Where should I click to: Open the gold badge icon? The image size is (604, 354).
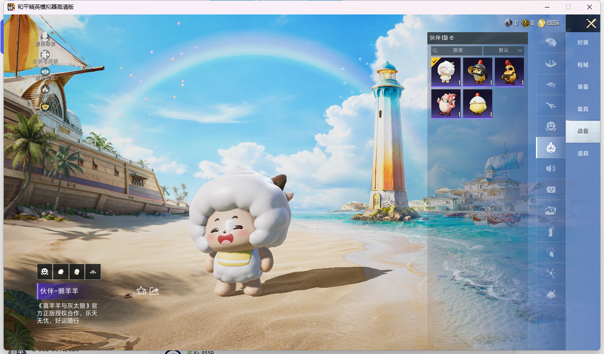click(x=45, y=107)
